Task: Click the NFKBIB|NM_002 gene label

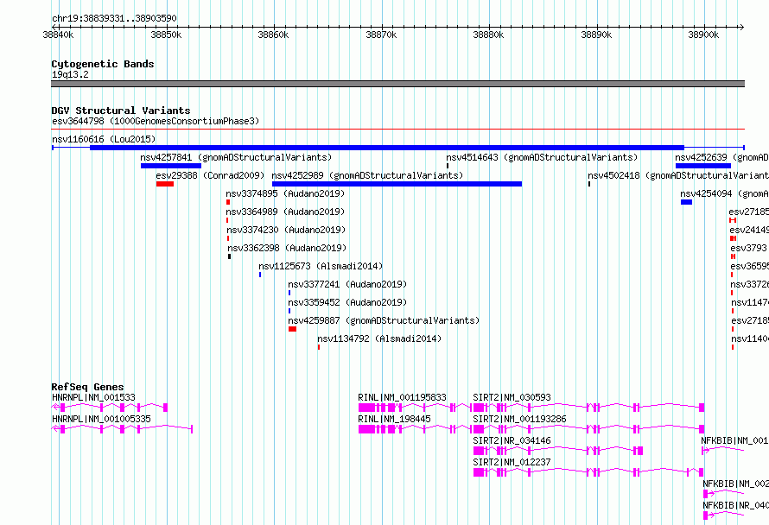Action: click(735, 484)
